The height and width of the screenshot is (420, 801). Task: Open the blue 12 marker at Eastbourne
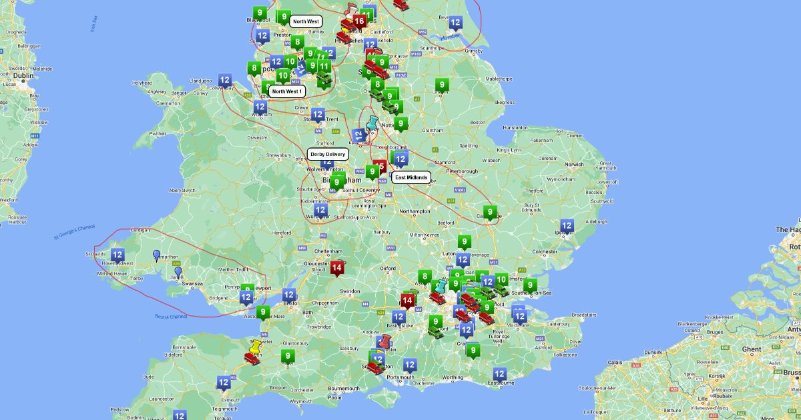(x=499, y=375)
